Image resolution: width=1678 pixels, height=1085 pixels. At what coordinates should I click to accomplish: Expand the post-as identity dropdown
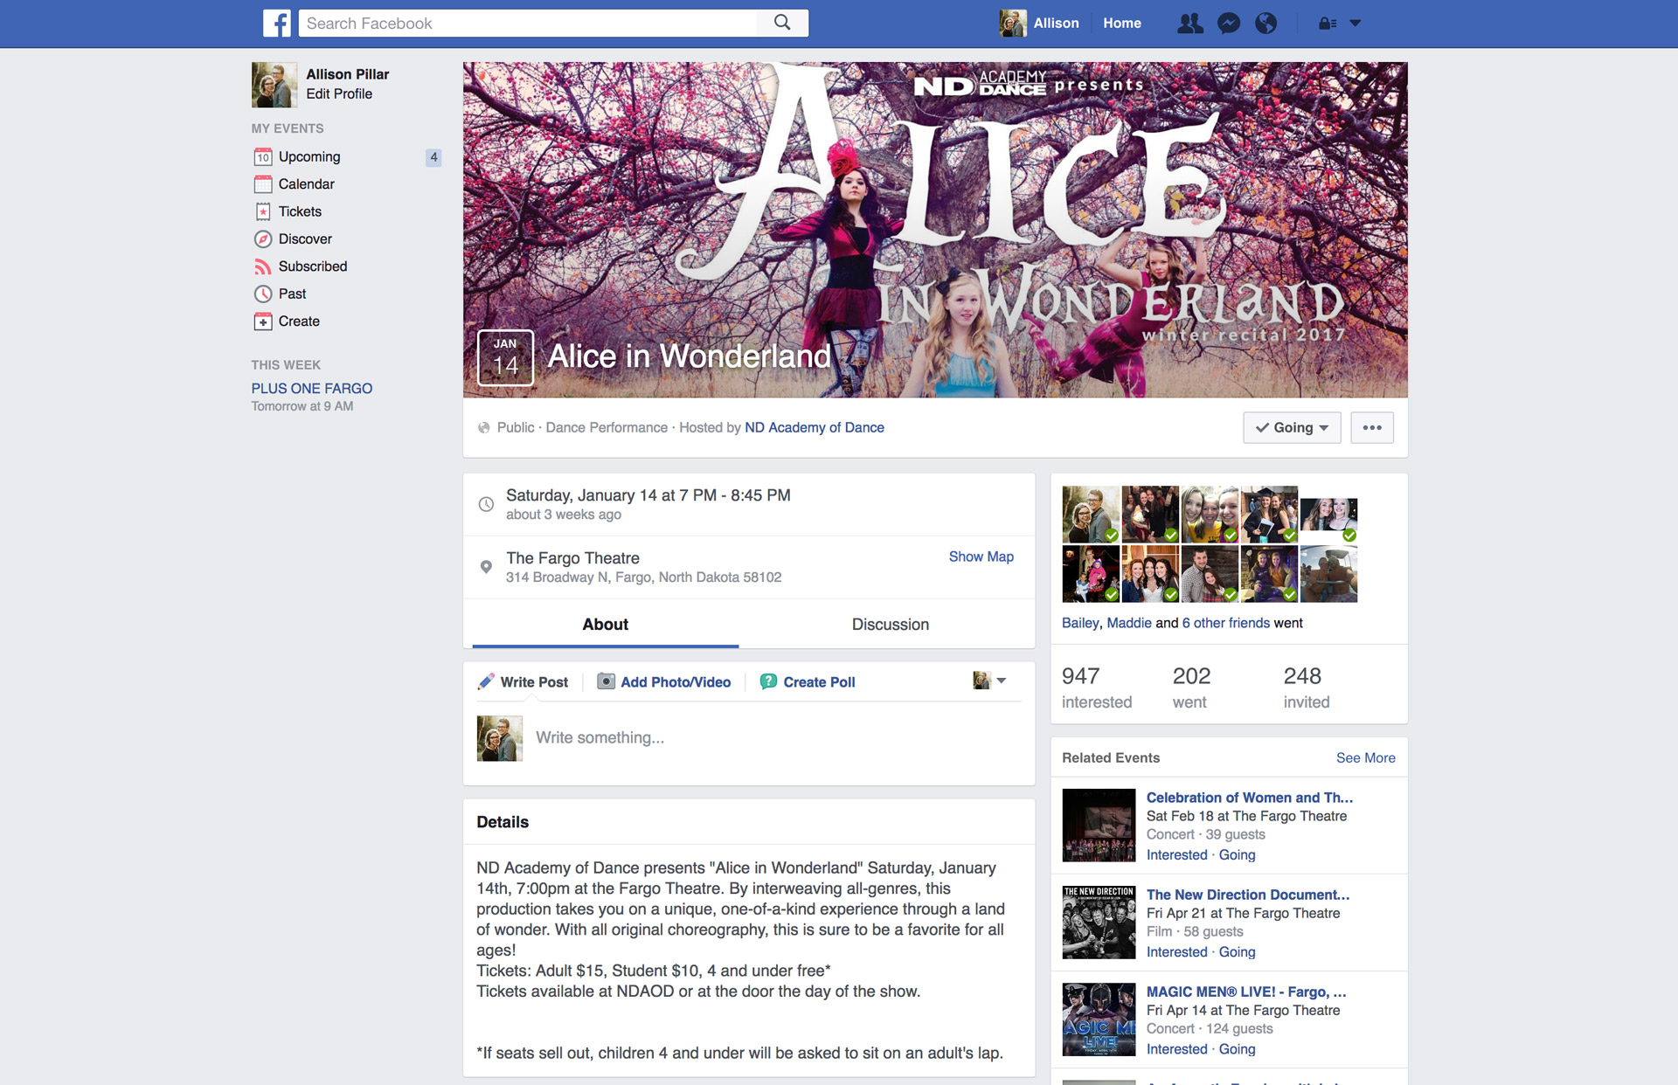[x=989, y=681]
